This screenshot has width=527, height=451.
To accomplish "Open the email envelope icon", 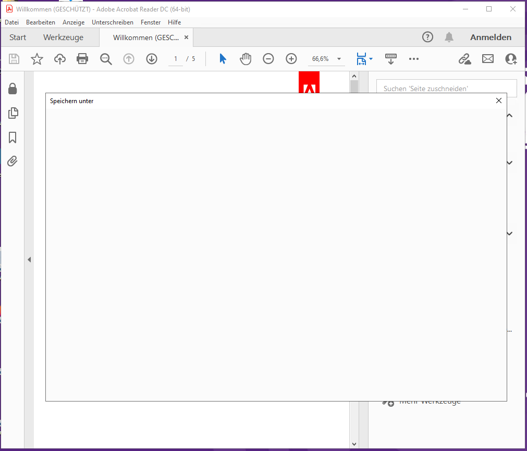I will [x=488, y=59].
